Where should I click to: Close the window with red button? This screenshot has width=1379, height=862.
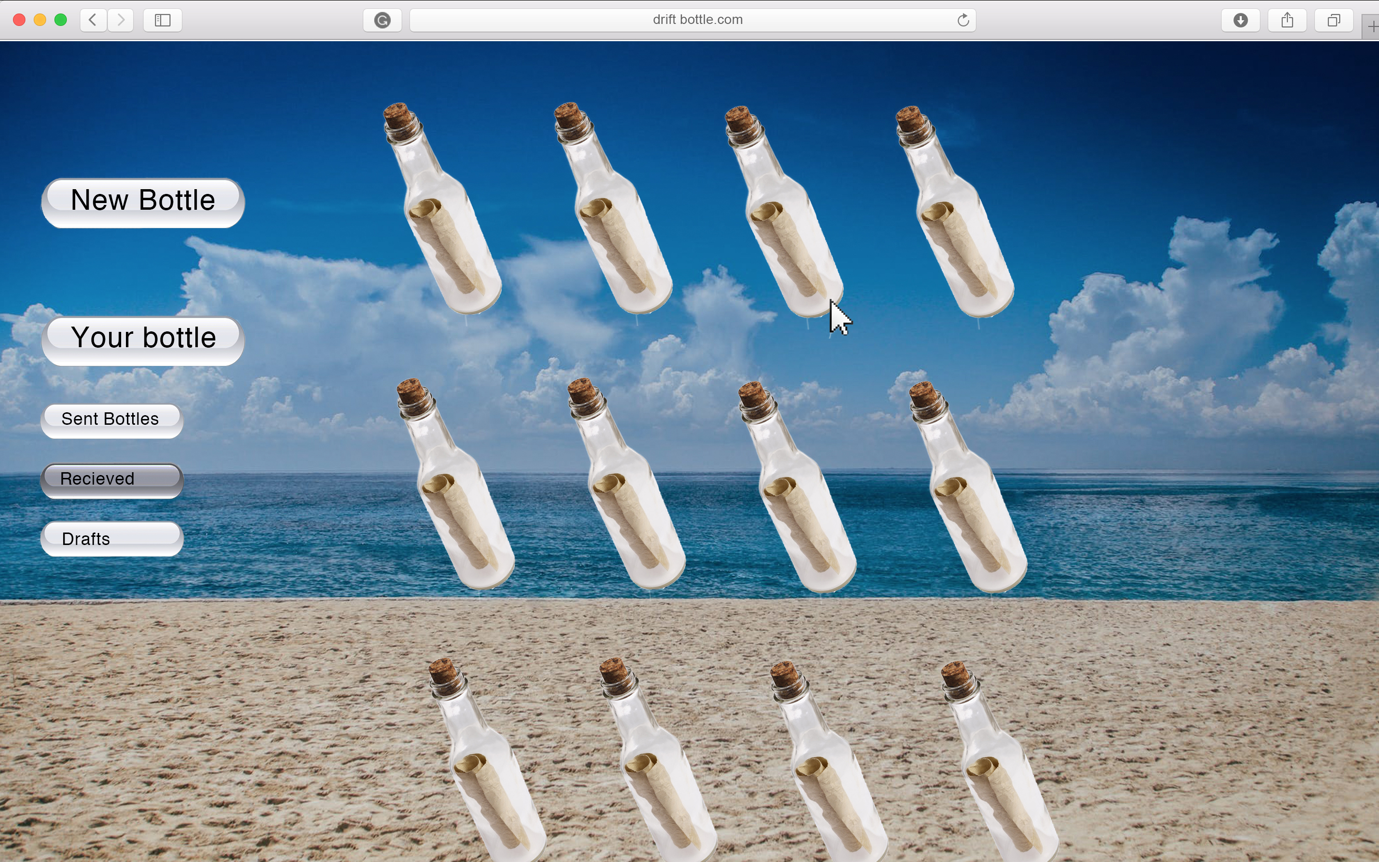pos(19,20)
